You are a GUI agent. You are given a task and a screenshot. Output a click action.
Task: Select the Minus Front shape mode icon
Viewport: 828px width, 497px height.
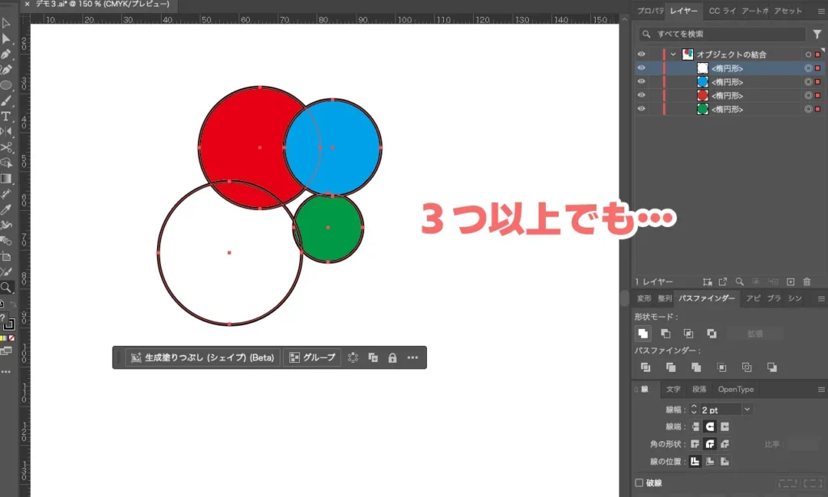click(x=665, y=334)
